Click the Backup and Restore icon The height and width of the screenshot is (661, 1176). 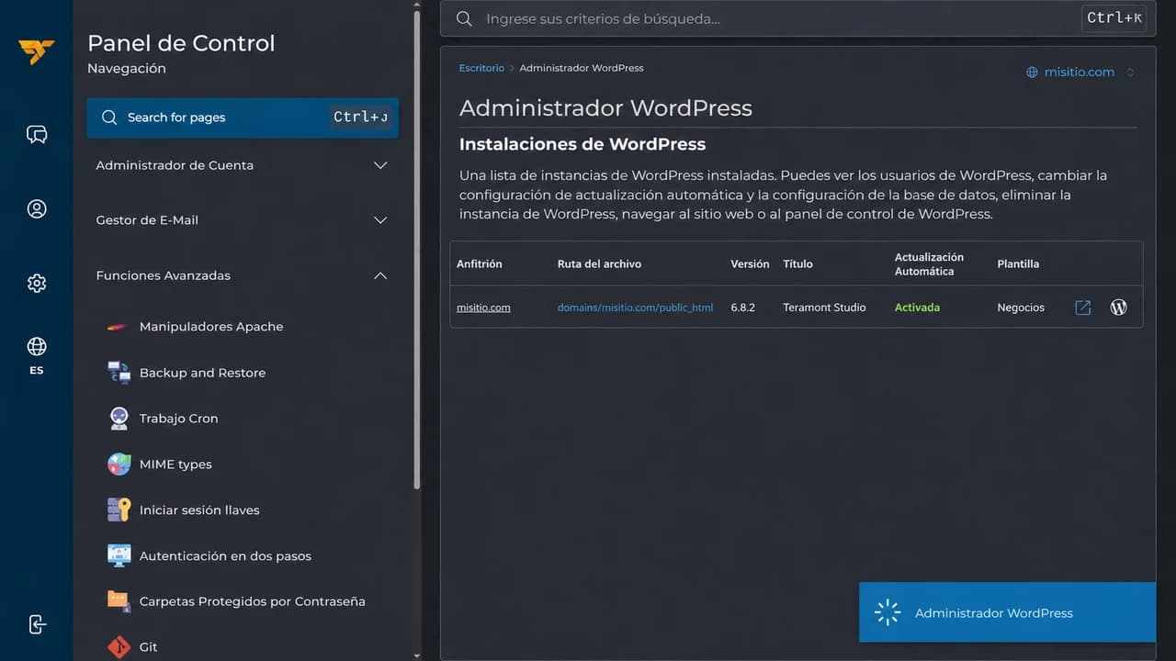[119, 373]
